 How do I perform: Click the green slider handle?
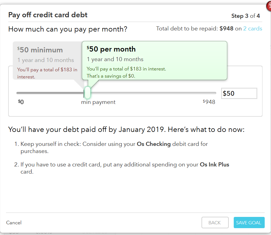(x=87, y=93)
